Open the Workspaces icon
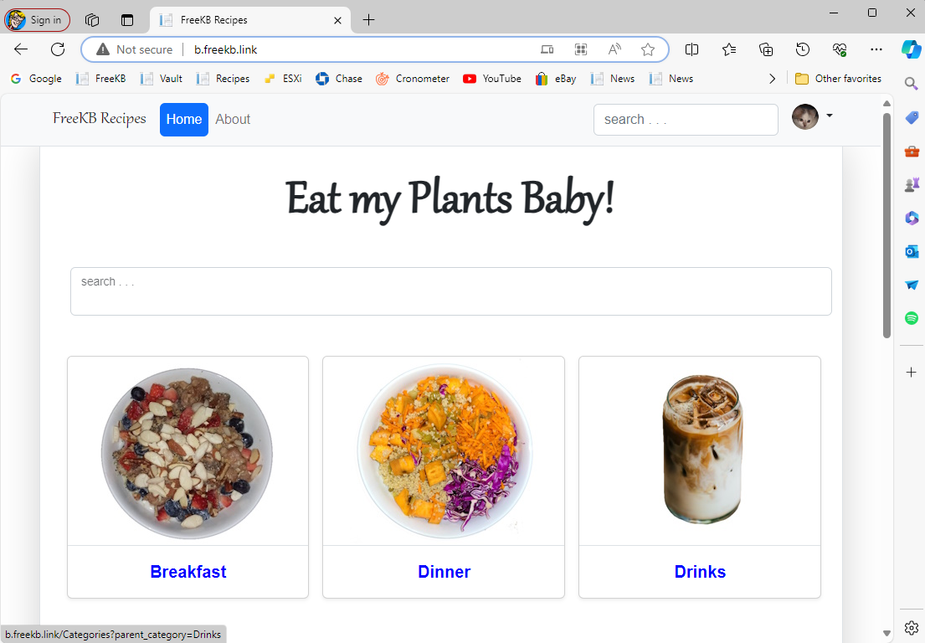Image resolution: width=925 pixels, height=643 pixels. point(92,20)
